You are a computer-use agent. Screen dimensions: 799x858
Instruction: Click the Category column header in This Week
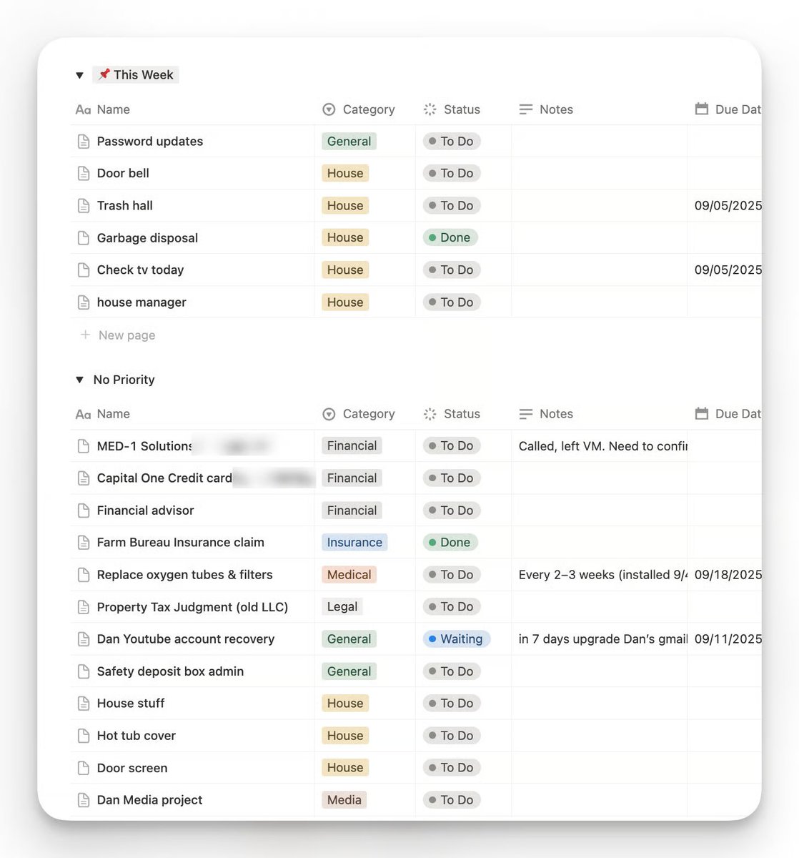(359, 109)
